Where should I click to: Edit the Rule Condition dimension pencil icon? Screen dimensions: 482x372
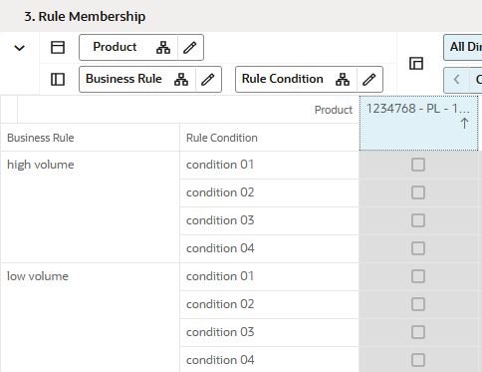[369, 80]
